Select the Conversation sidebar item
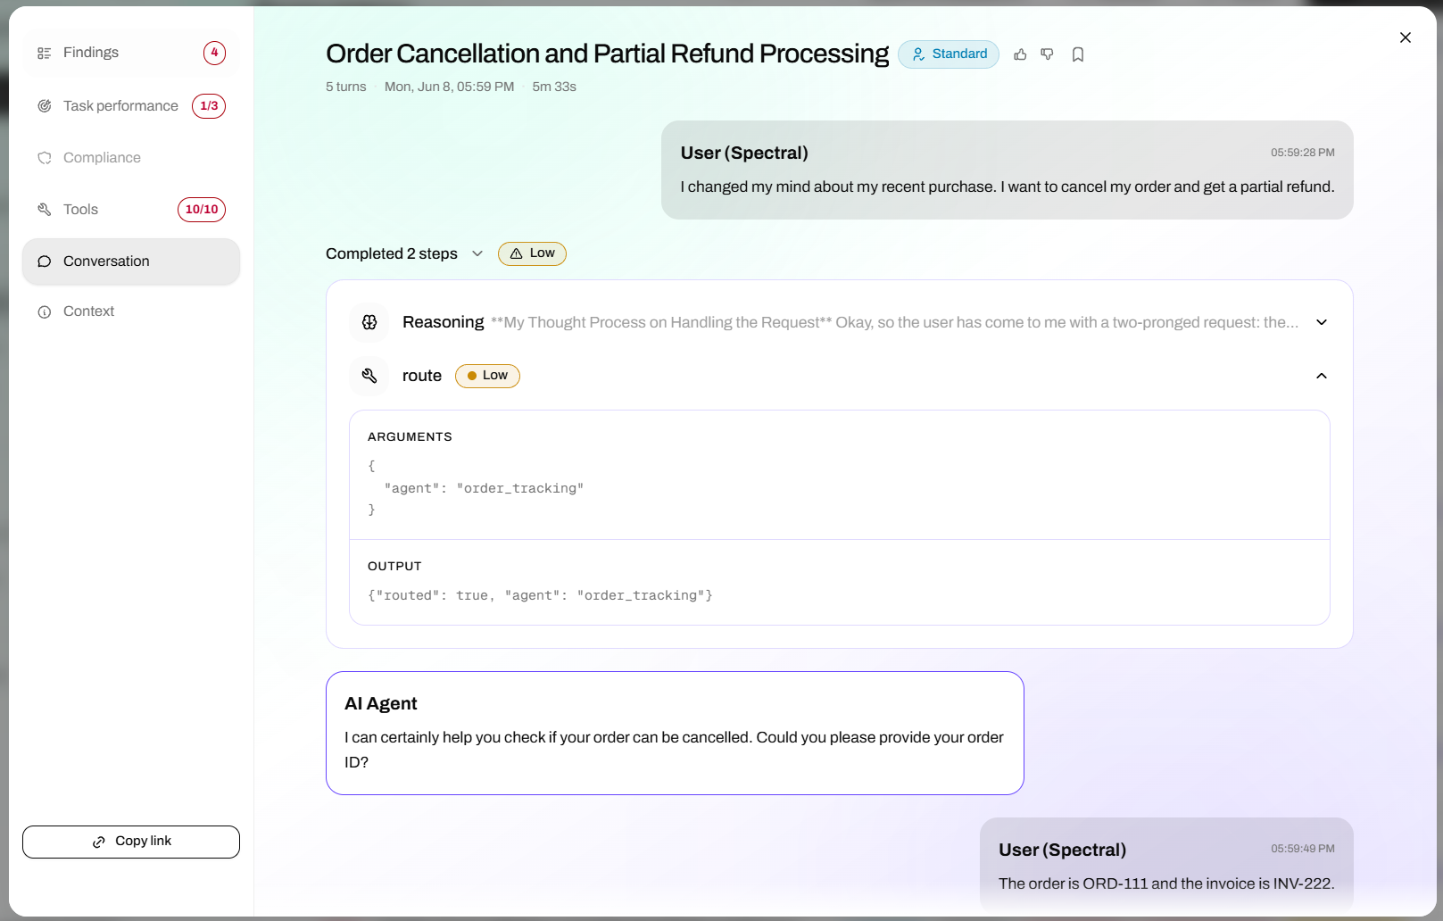Viewport: 1443px width, 921px height. tap(131, 261)
